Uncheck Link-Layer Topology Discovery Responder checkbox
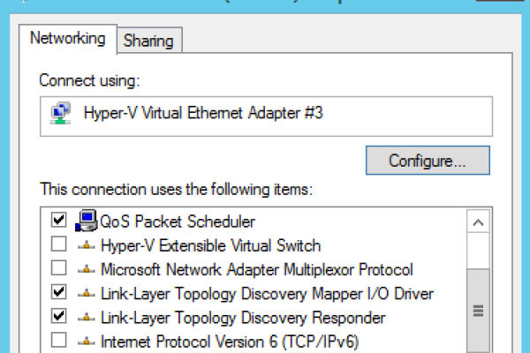Viewport: 530px width, 353px height. (59, 317)
